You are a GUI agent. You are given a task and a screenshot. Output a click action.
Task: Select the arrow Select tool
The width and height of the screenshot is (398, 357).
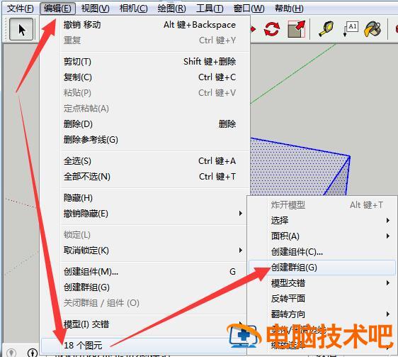21,29
